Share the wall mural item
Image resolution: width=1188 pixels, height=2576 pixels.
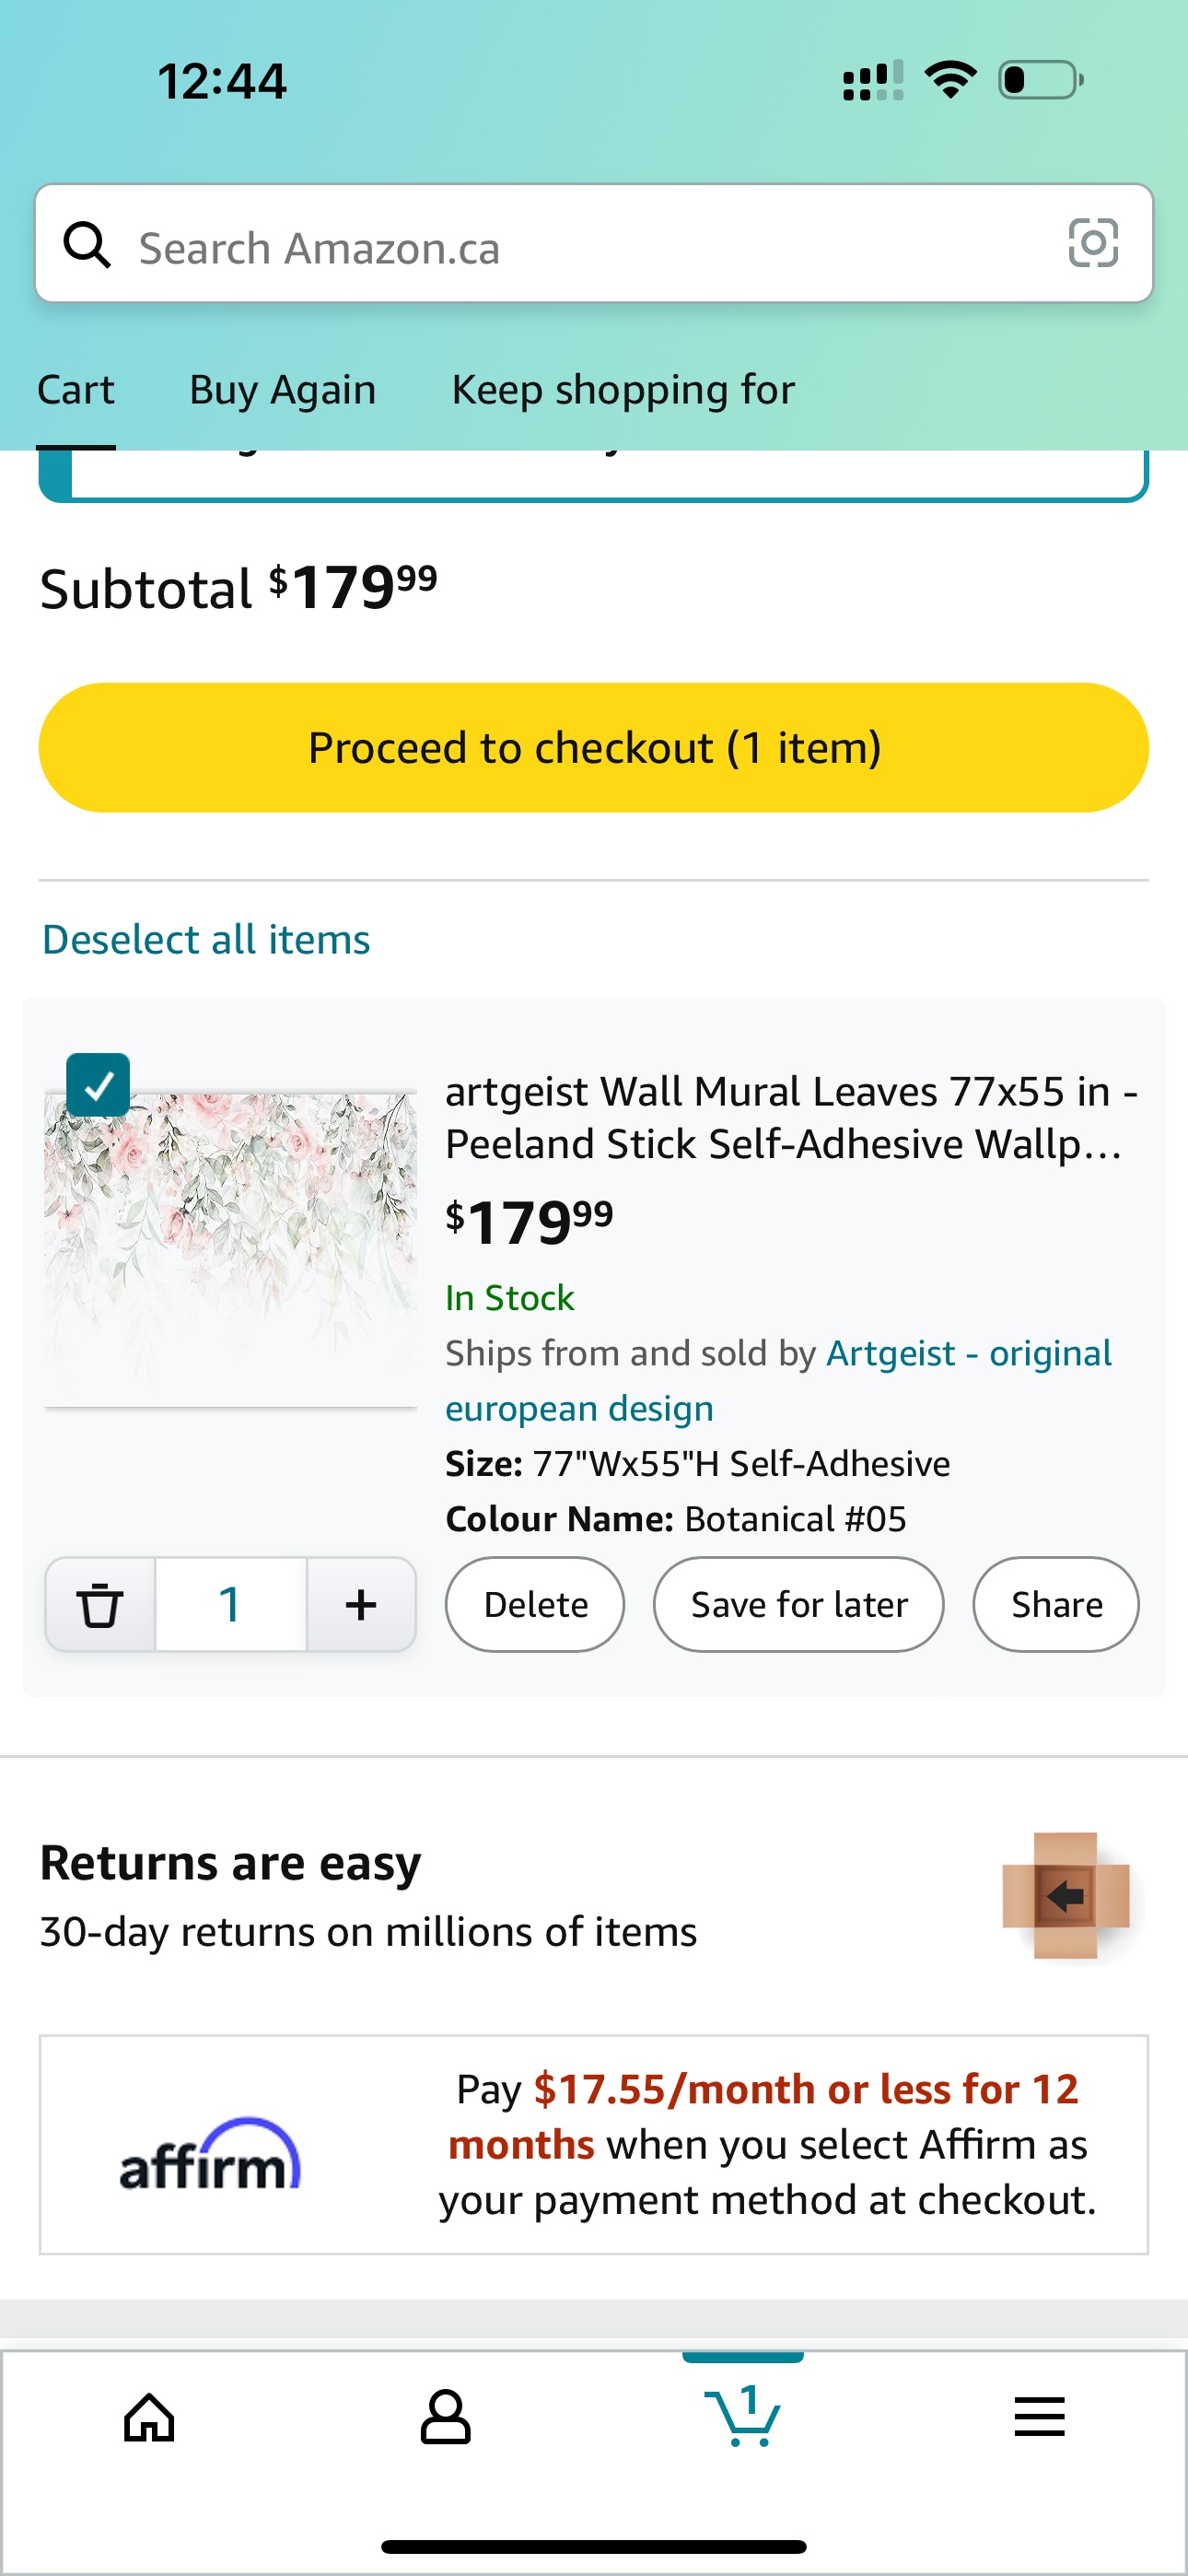point(1056,1605)
